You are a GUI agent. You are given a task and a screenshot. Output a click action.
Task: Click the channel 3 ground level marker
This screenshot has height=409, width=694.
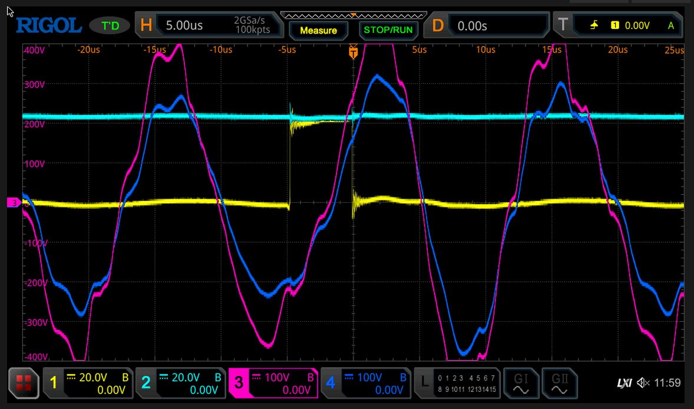coord(14,203)
